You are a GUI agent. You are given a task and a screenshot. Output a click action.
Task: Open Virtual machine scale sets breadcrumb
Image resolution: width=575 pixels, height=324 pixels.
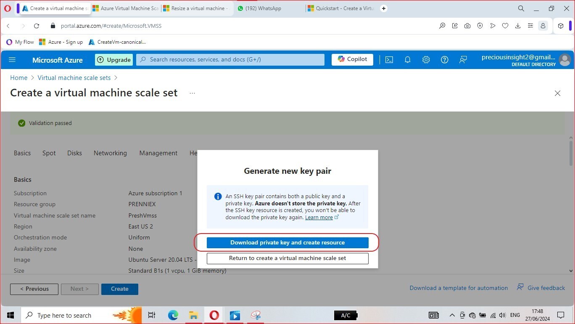74,78
